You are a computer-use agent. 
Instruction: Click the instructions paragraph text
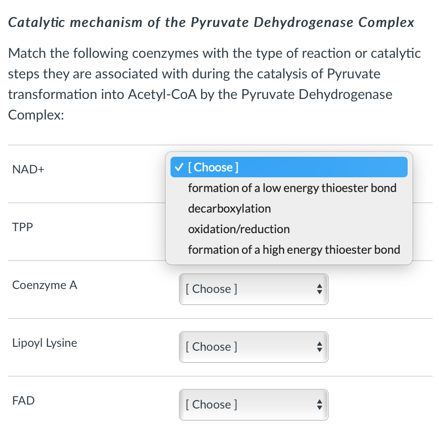[x=214, y=84]
